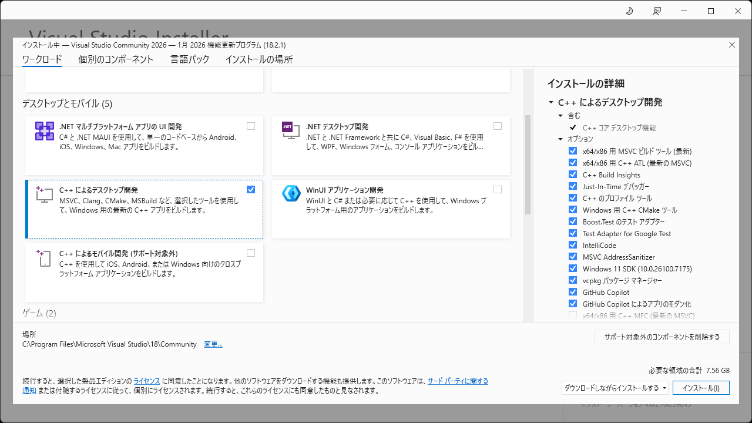Collapse the オプション section in install details
This screenshot has width=752, height=423.
(560, 139)
